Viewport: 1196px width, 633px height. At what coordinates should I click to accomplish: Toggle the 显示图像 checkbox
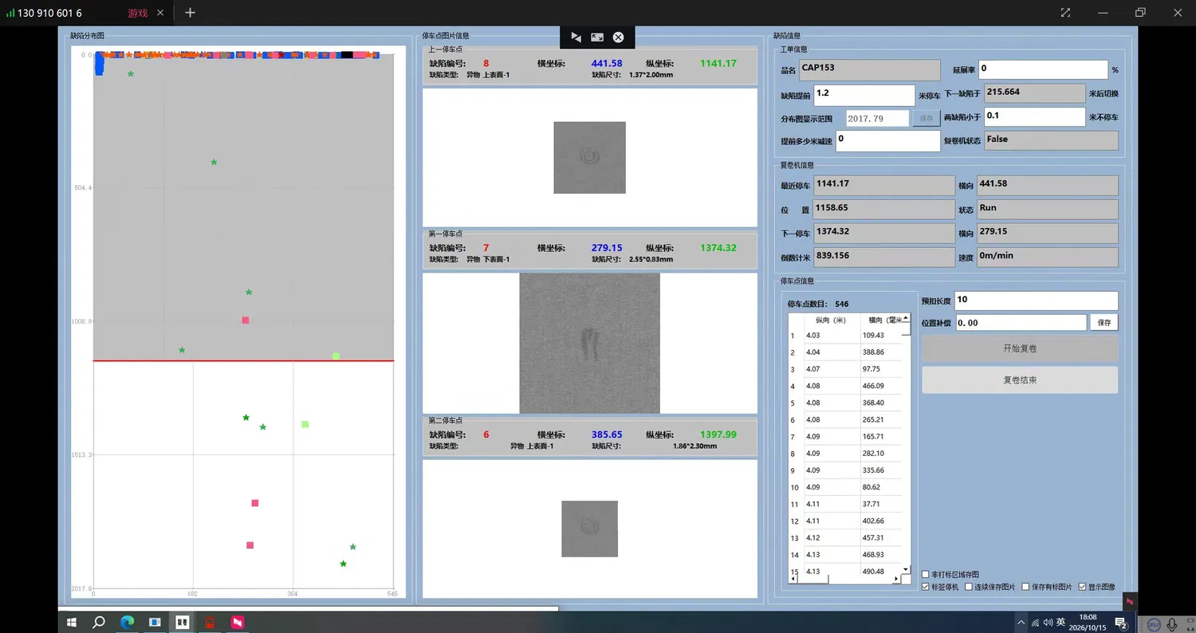coord(1082,587)
